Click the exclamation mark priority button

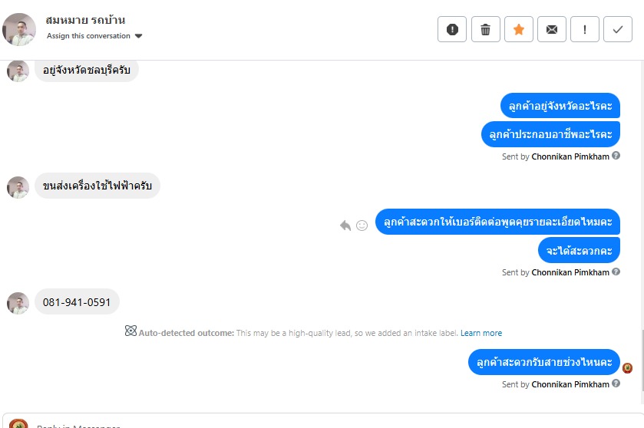(585, 30)
